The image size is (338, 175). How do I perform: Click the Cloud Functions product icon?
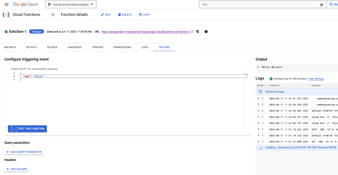point(6,15)
